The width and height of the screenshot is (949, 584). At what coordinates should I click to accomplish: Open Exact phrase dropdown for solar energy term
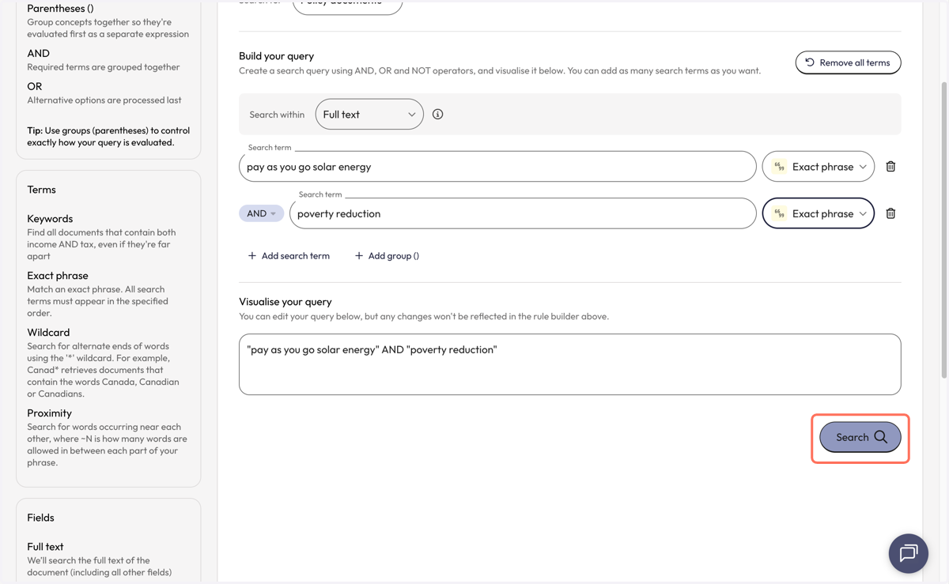click(819, 167)
